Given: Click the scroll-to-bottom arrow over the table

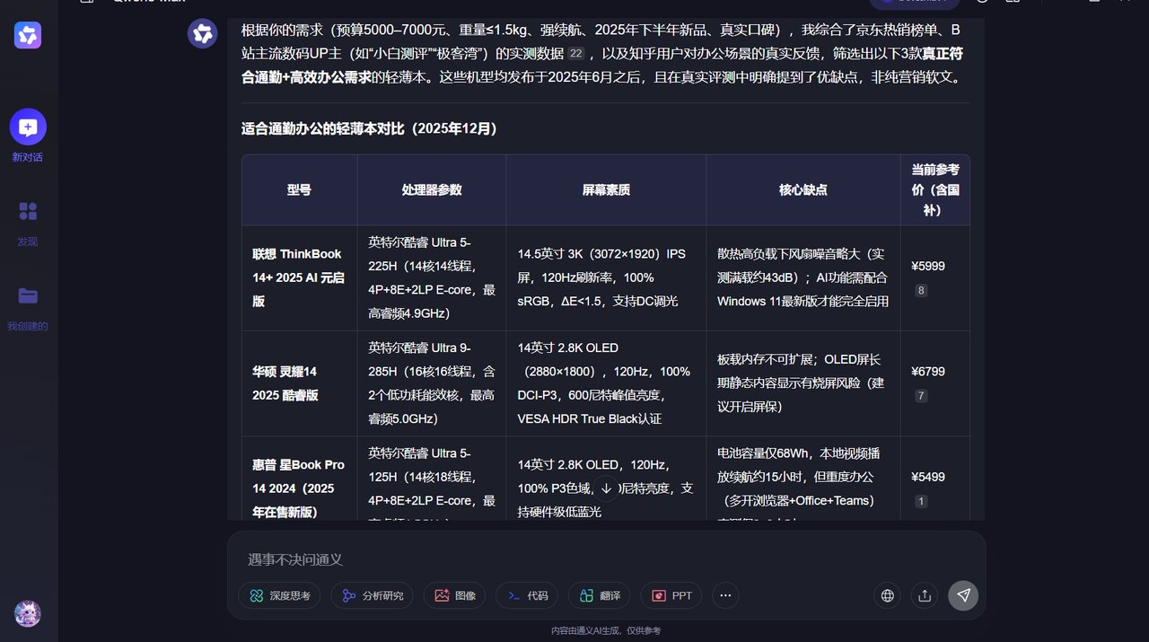Looking at the screenshot, I should 606,488.
